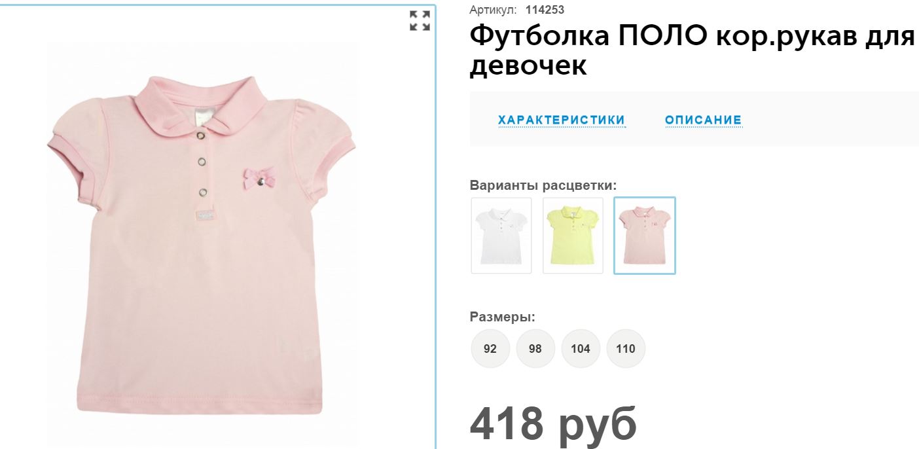This screenshot has width=919, height=449.
Task: Expand product image to fullscreen
Action: pos(420,20)
